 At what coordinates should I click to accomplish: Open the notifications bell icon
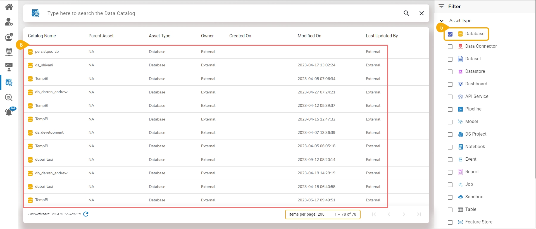9,112
